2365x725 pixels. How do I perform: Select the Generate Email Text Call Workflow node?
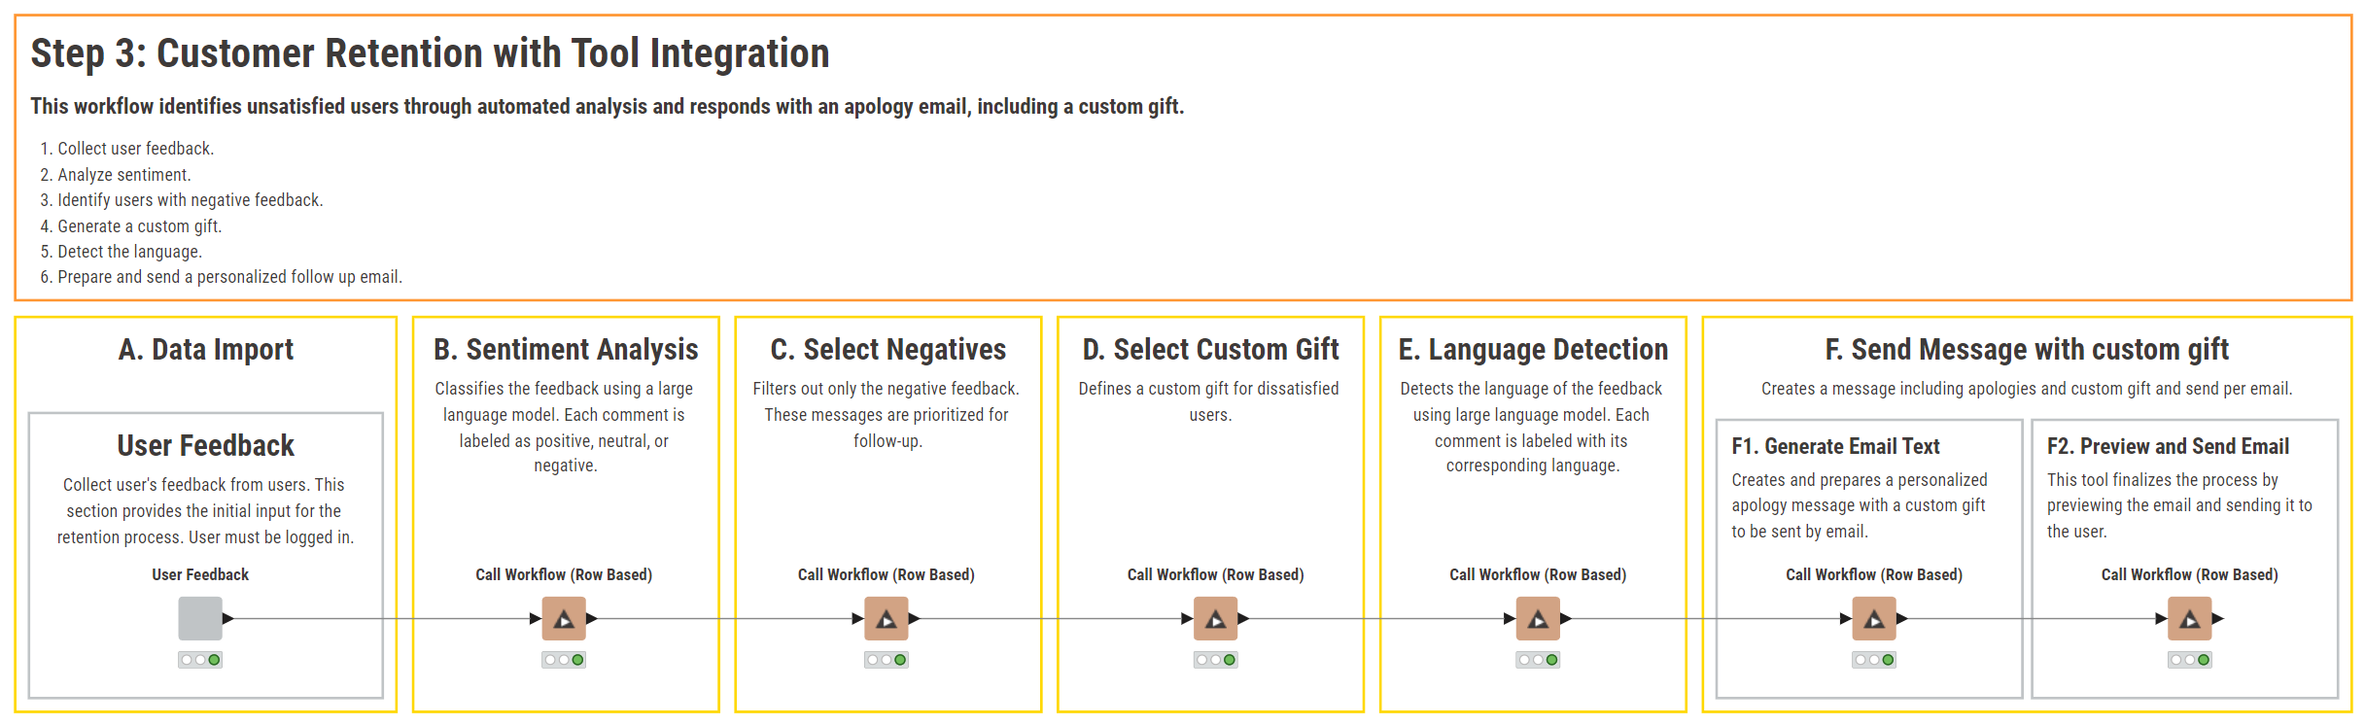(1874, 618)
